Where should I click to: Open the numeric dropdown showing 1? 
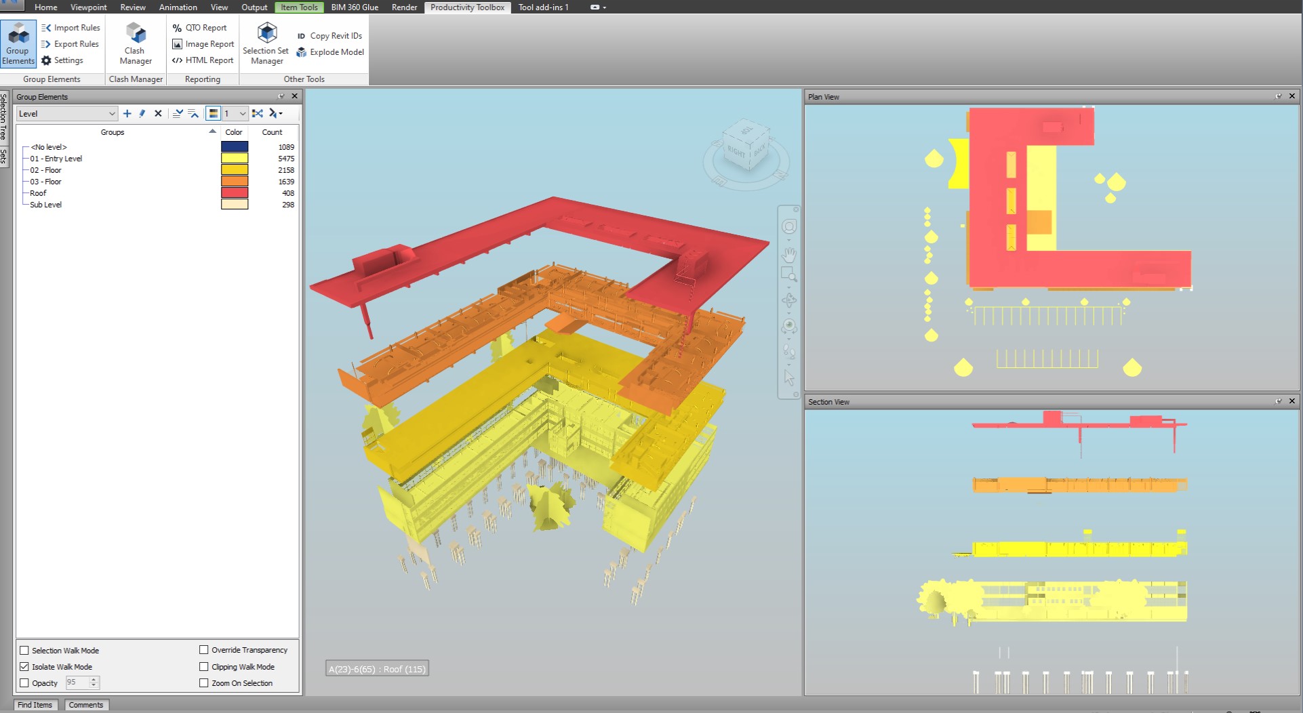coord(235,114)
